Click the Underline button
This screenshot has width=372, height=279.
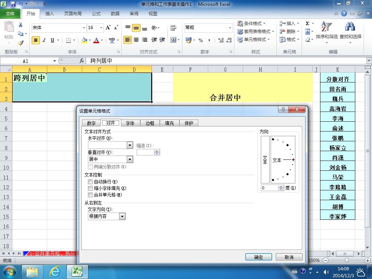[52, 40]
